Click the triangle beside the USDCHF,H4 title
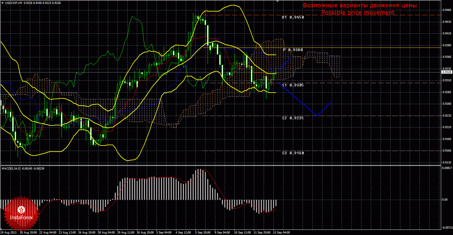The image size is (453, 235). click(x=2, y=3)
